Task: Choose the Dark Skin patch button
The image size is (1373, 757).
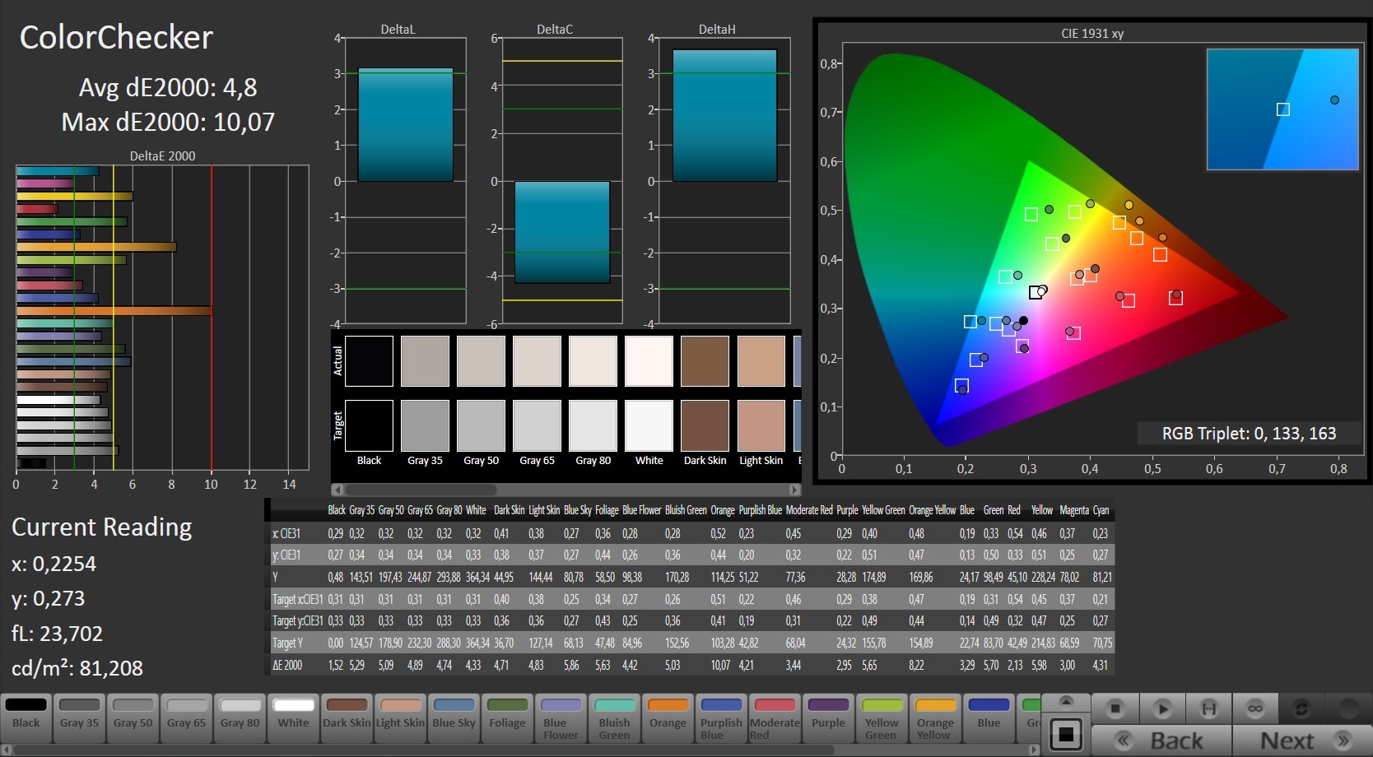Action: pyautogui.click(x=347, y=714)
